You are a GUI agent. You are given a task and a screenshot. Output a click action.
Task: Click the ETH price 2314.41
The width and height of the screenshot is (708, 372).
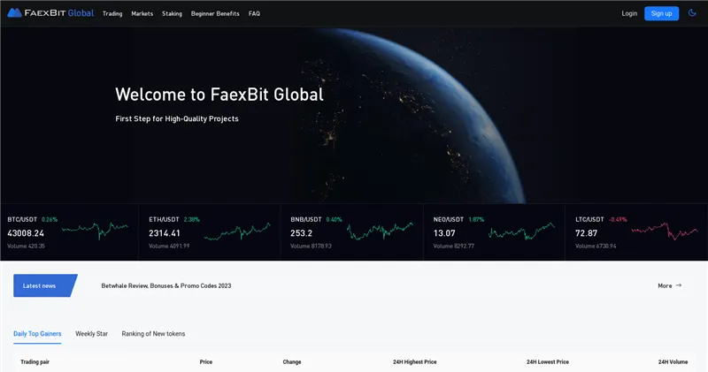point(165,233)
